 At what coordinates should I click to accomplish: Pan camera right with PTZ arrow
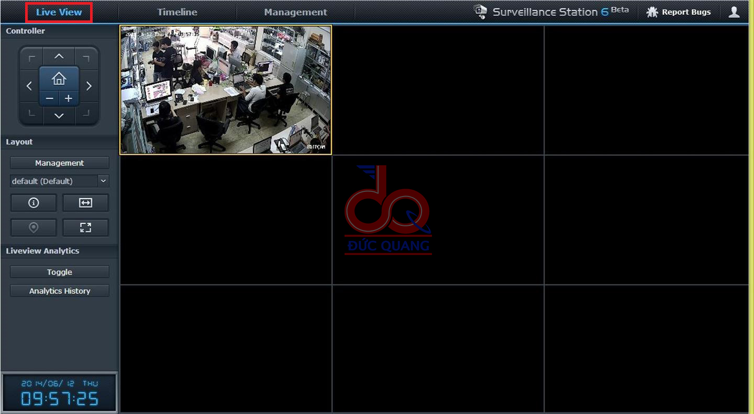tap(89, 86)
